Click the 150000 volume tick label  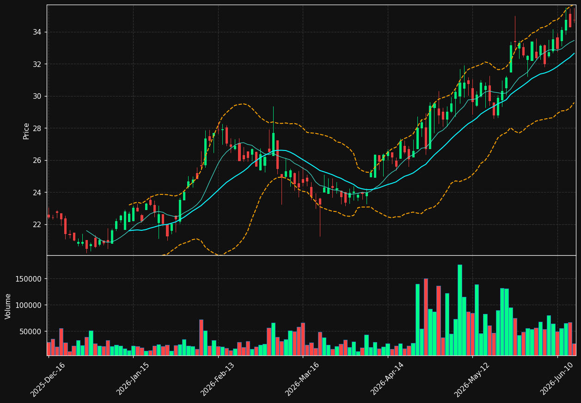(29, 279)
